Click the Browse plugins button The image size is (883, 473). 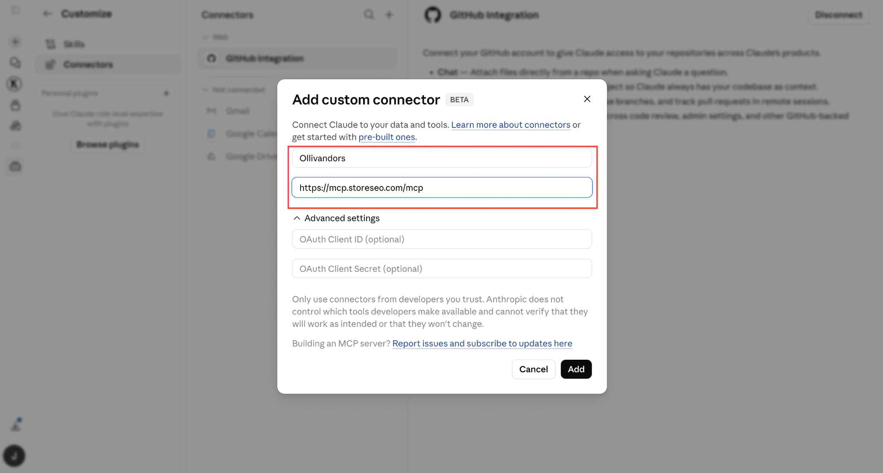coord(108,144)
